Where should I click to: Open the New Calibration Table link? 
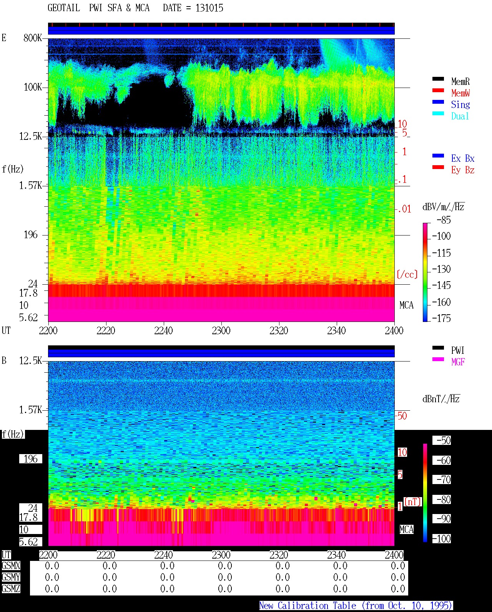coord(356,605)
